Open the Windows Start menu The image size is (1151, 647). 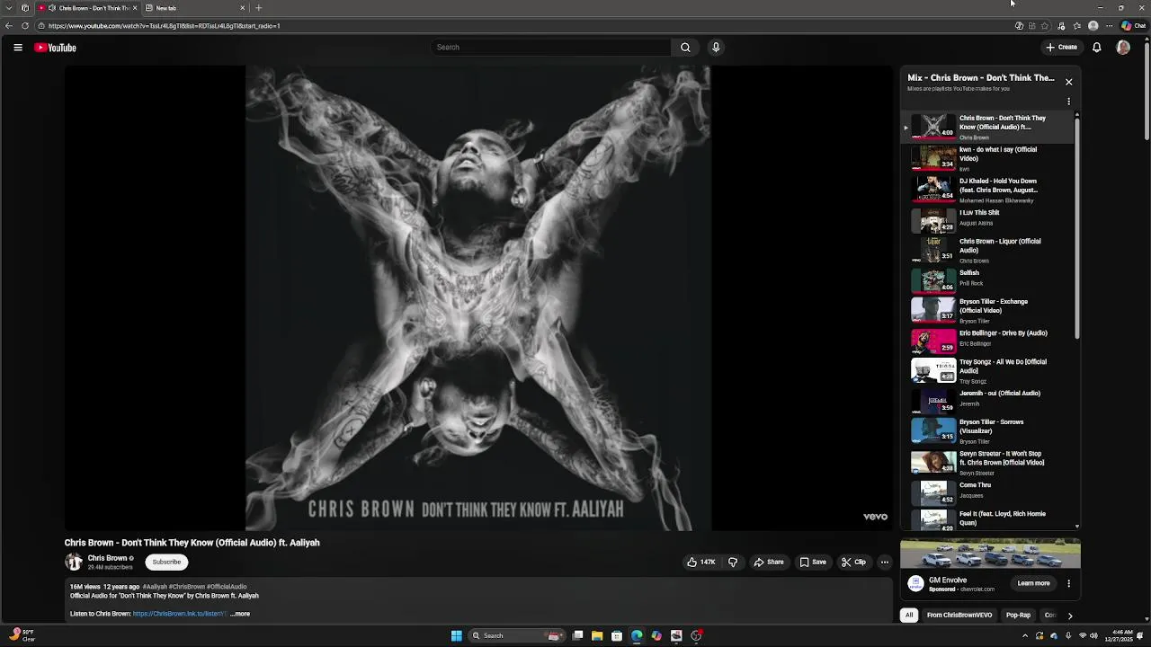tap(457, 636)
